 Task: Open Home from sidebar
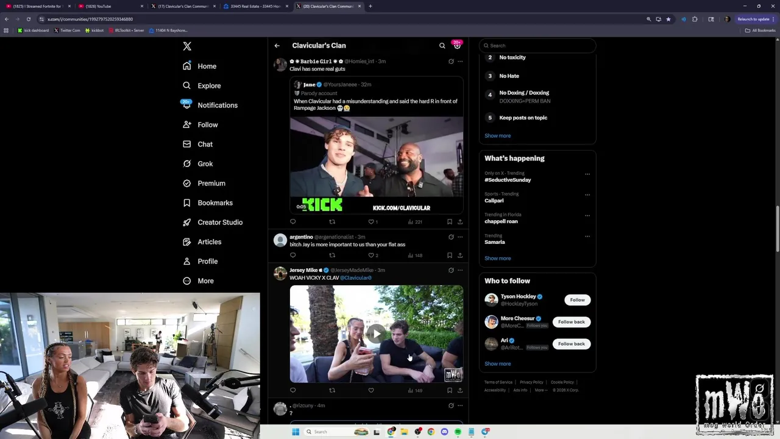200,66
